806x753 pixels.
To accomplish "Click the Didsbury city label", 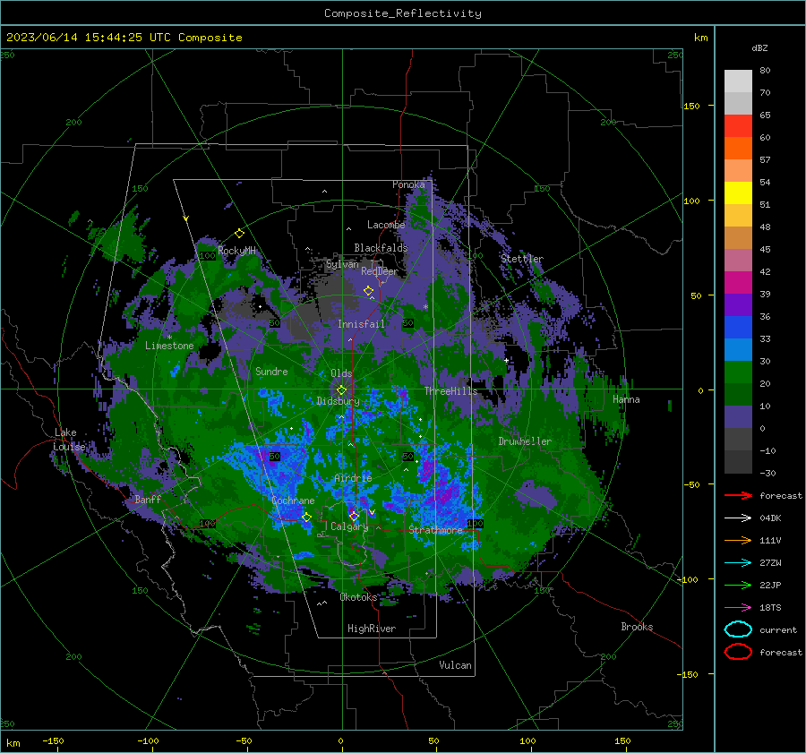I will (x=338, y=401).
